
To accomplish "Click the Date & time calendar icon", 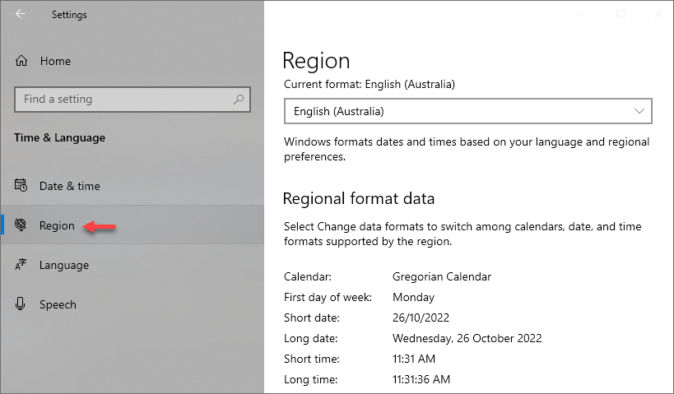I will coord(21,186).
